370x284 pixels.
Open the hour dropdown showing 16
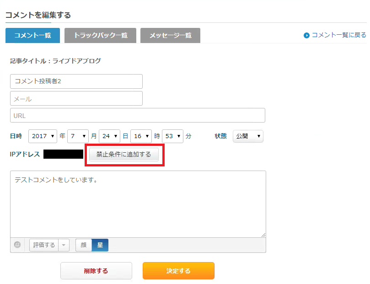(141, 136)
